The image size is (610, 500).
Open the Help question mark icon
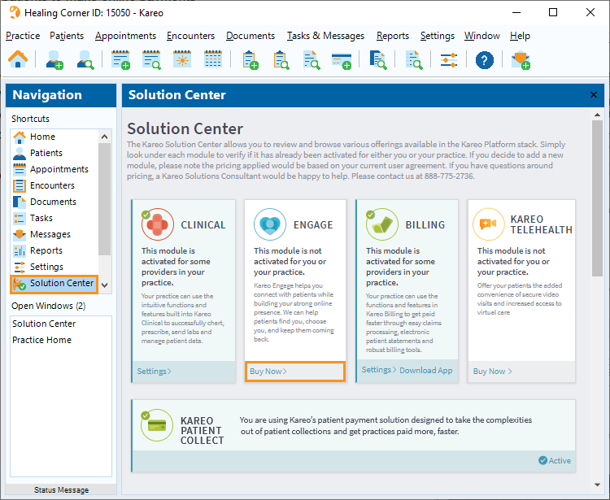pyautogui.click(x=485, y=59)
